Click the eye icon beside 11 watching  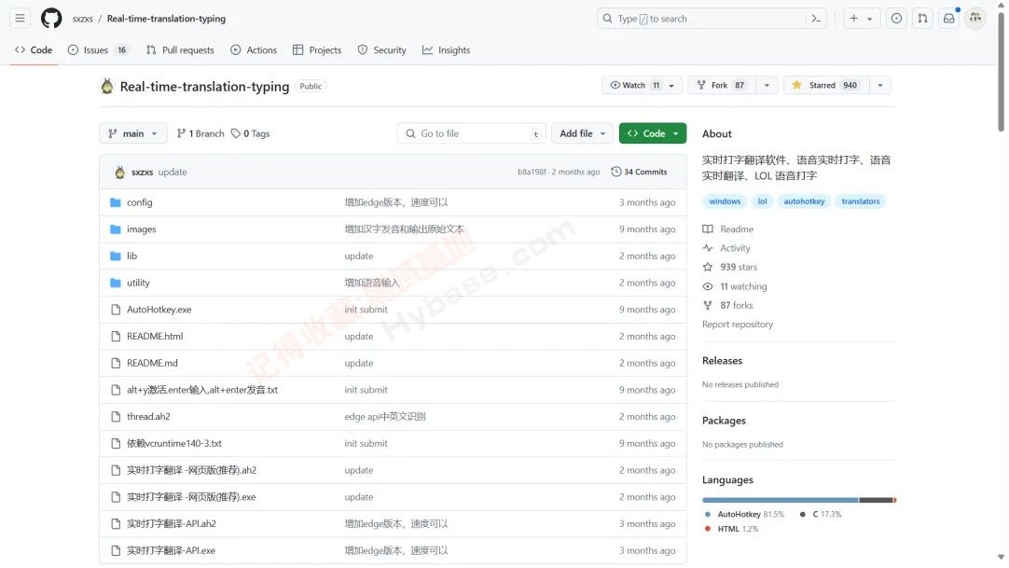point(708,286)
